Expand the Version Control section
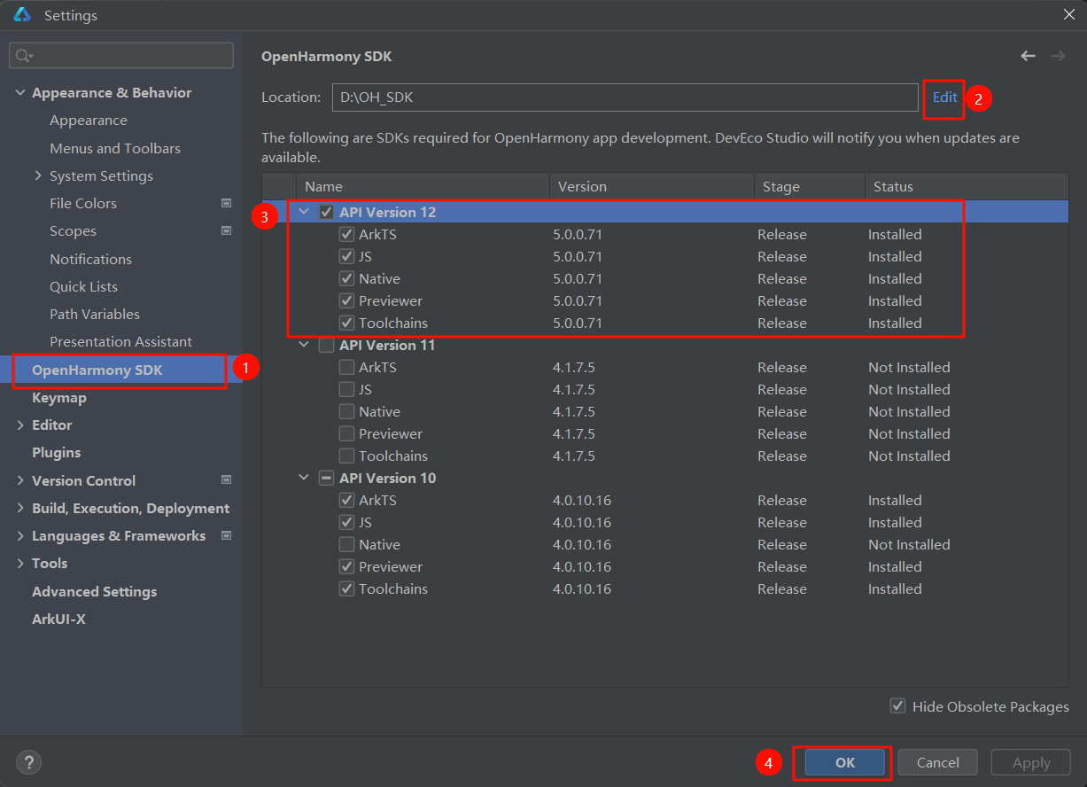The height and width of the screenshot is (787, 1087). click(x=20, y=480)
